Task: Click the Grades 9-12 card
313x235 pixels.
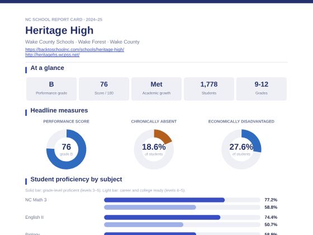Action: pos(262,89)
